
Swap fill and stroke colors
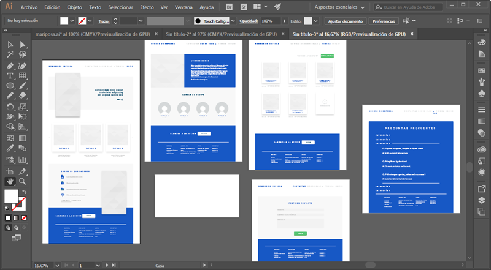24,192
